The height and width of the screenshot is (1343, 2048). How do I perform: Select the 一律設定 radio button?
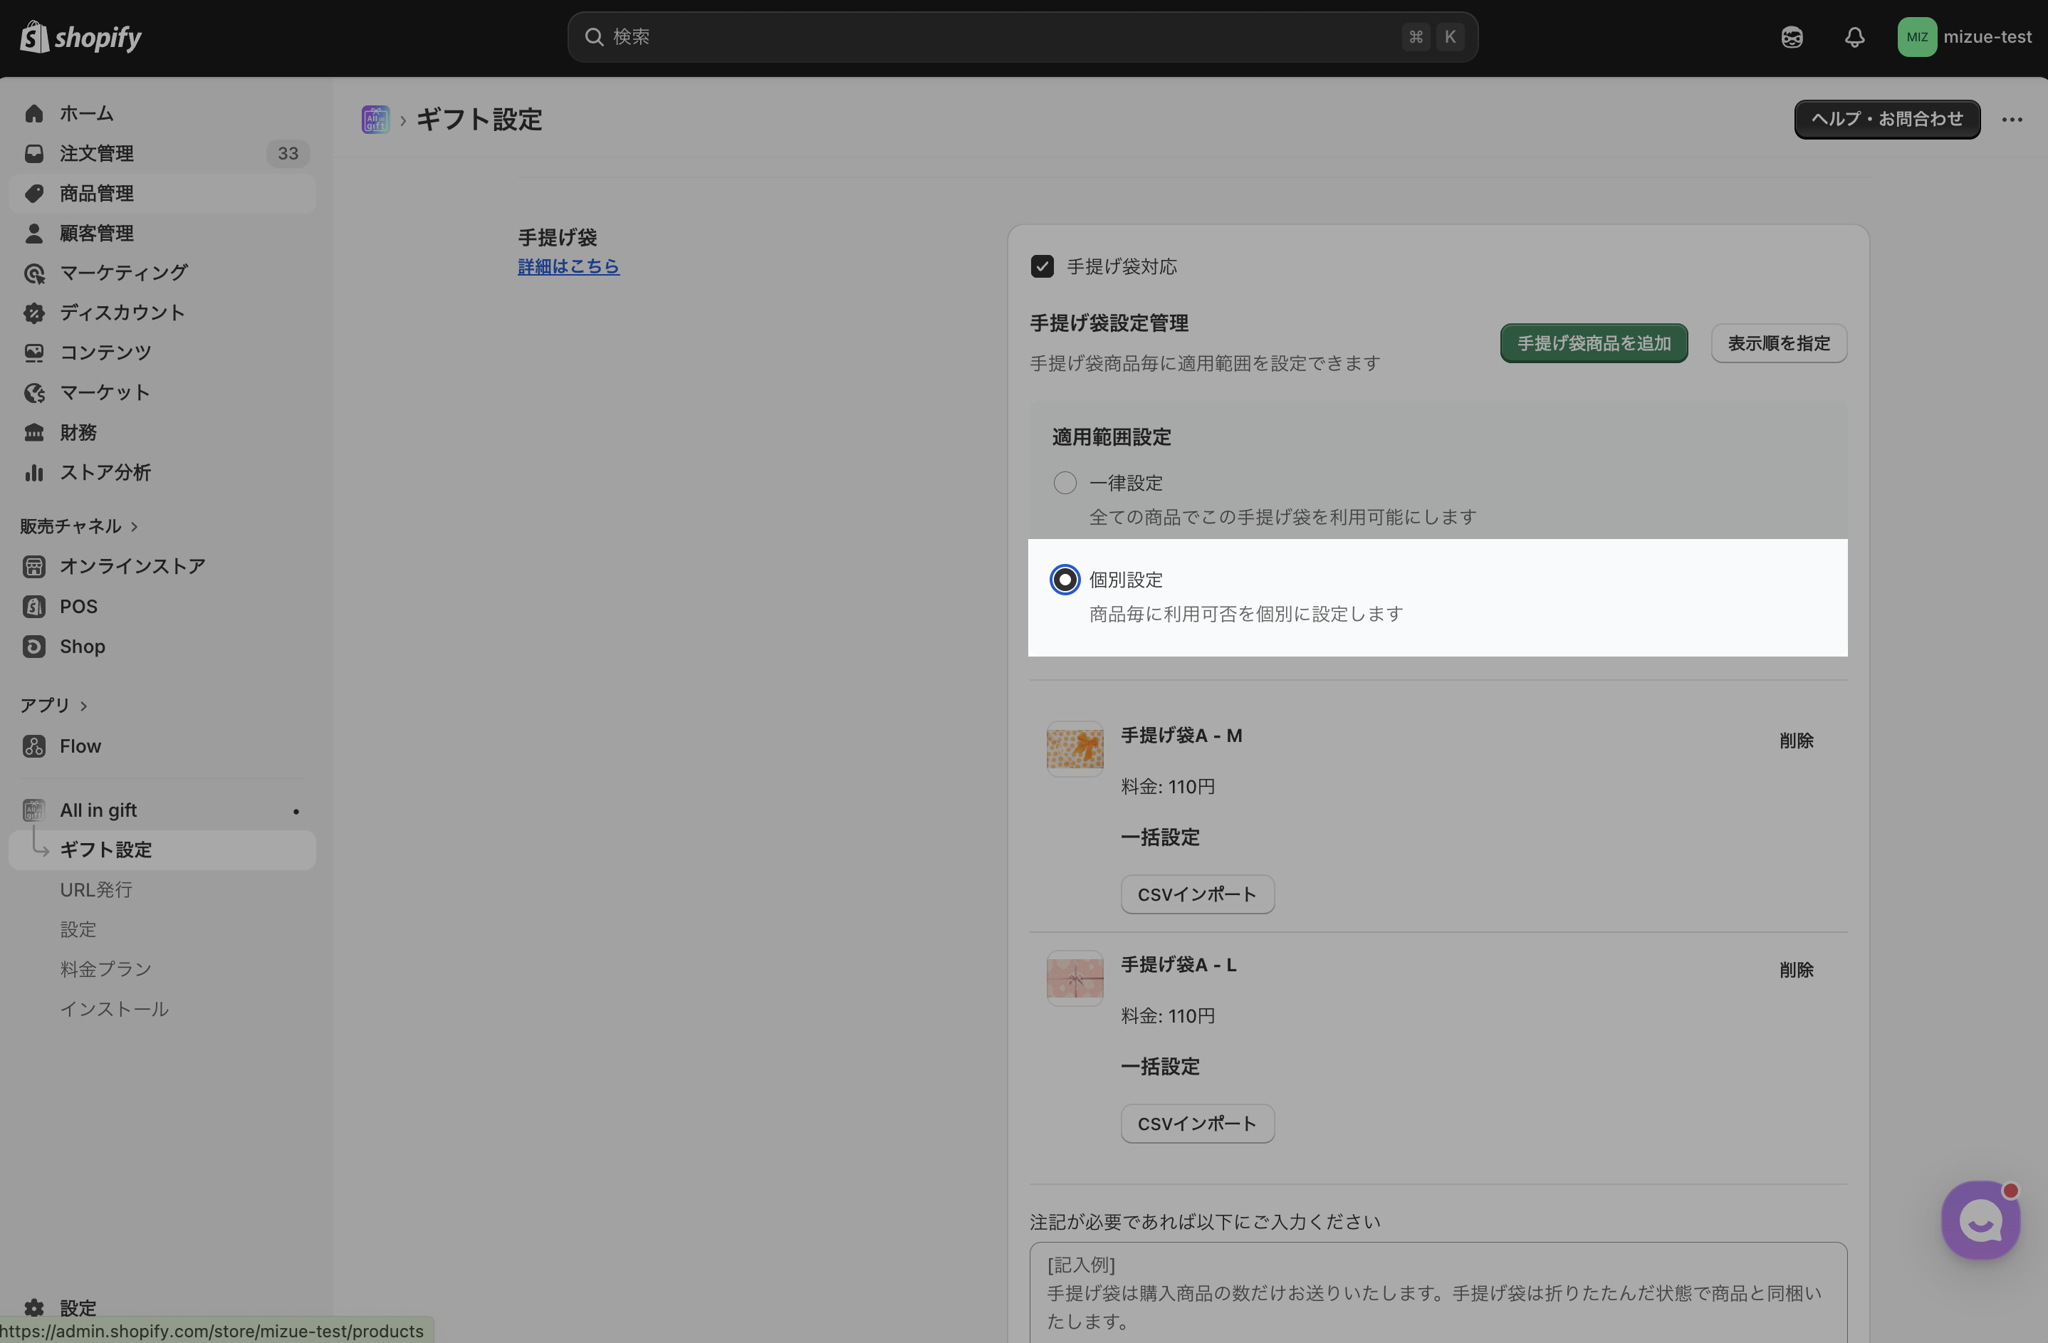click(x=1065, y=483)
